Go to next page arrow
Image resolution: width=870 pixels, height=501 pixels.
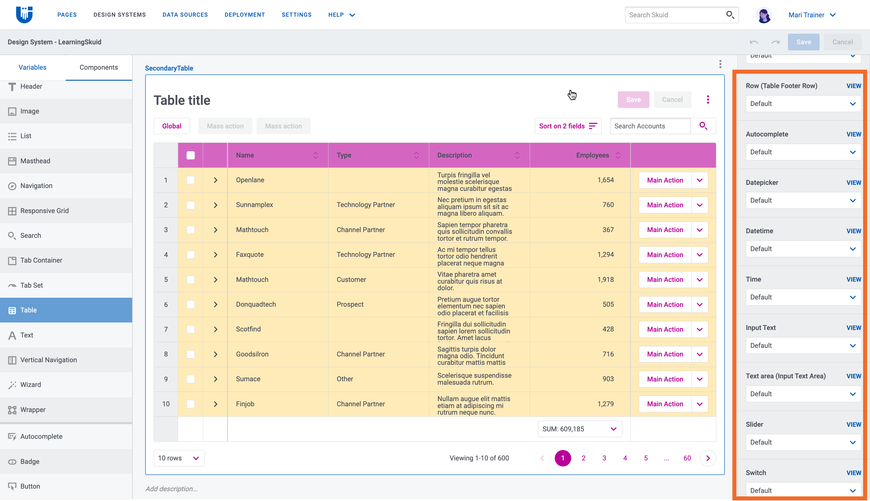[x=708, y=458]
